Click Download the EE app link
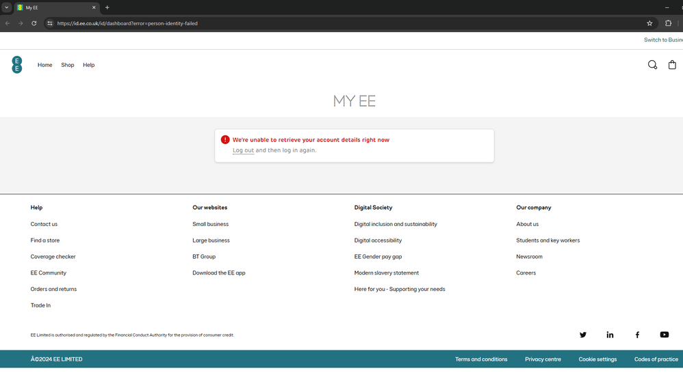 pos(219,273)
